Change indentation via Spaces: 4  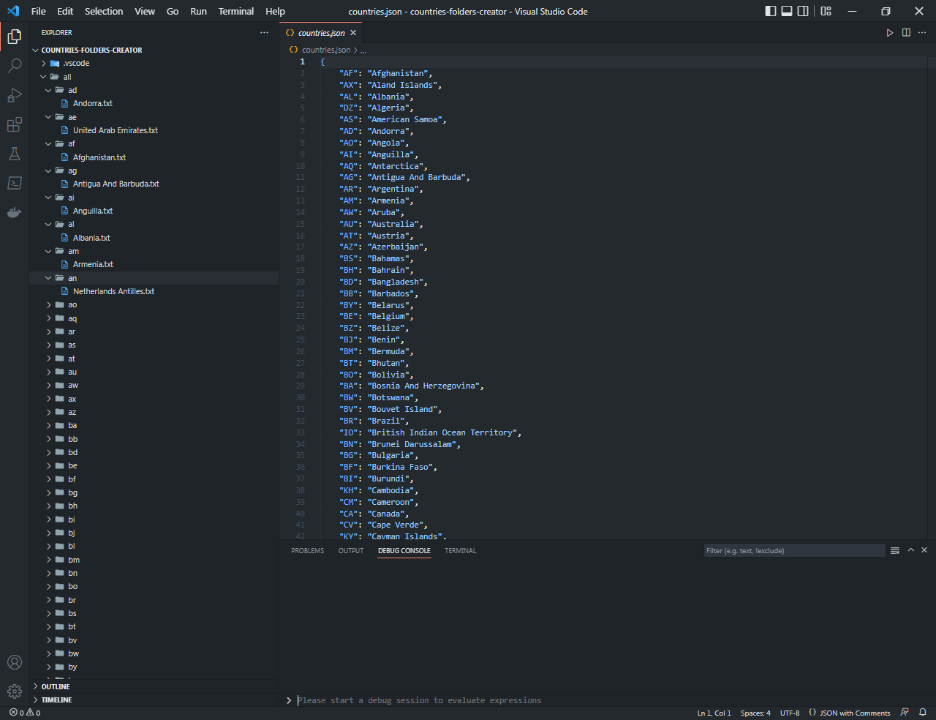[x=755, y=713]
